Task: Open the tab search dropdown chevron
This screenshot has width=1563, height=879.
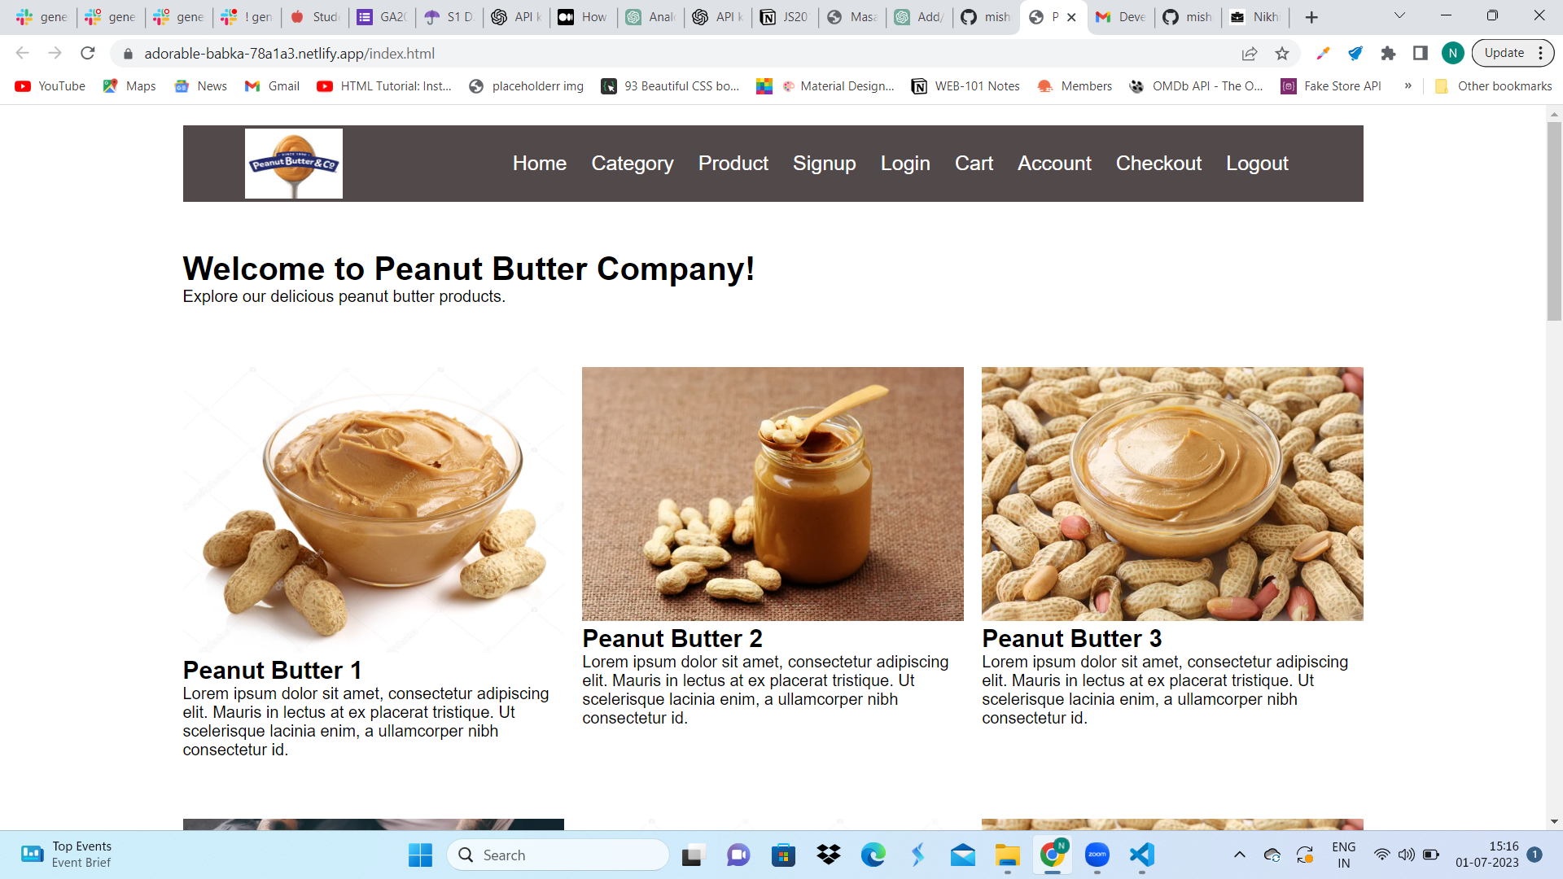Action: tap(1399, 15)
